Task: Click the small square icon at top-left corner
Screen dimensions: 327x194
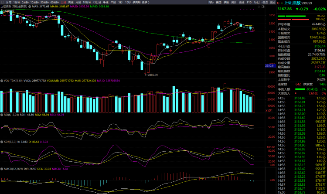Action: tap(2, 2)
